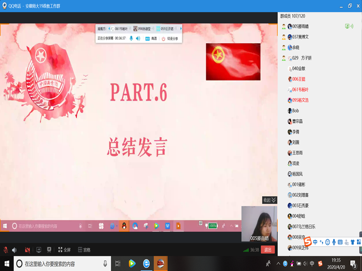Image resolution: width=362 pixels, height=271 pixels.
Task: Stop sharing with 结束分享
Action: coord(170,38)
